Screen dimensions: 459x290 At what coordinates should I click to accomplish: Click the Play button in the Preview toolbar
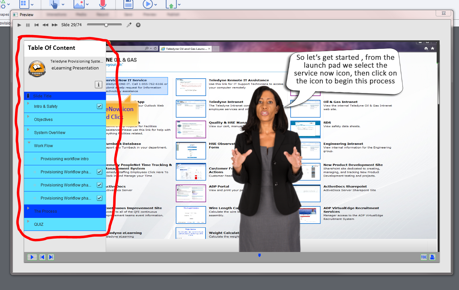(x=19, y=25)
